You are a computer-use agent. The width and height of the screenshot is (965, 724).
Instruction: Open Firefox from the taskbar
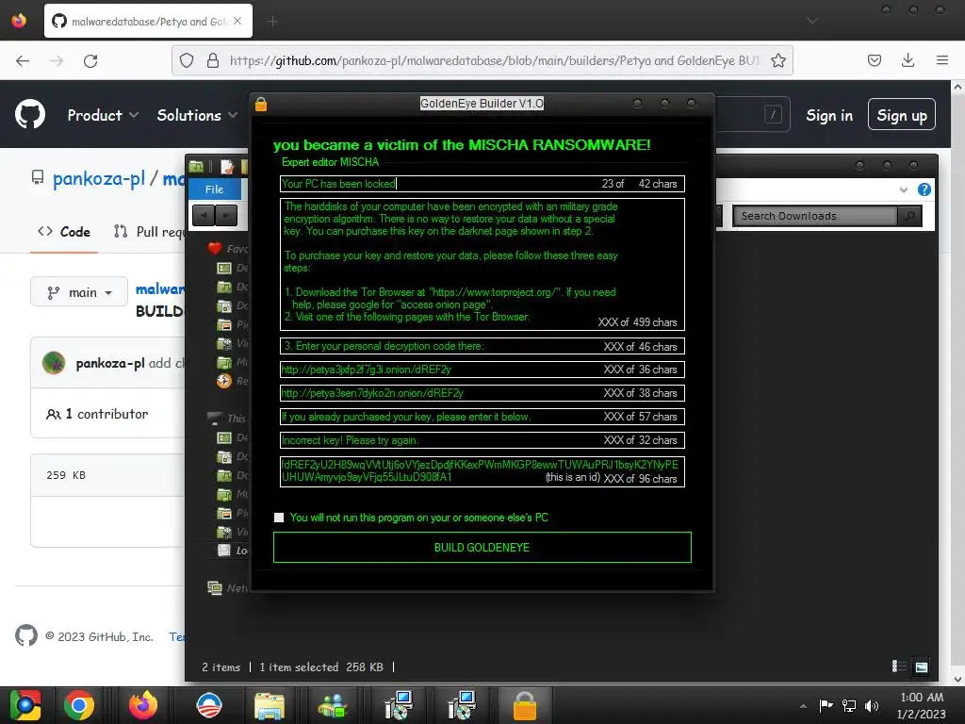143,705
